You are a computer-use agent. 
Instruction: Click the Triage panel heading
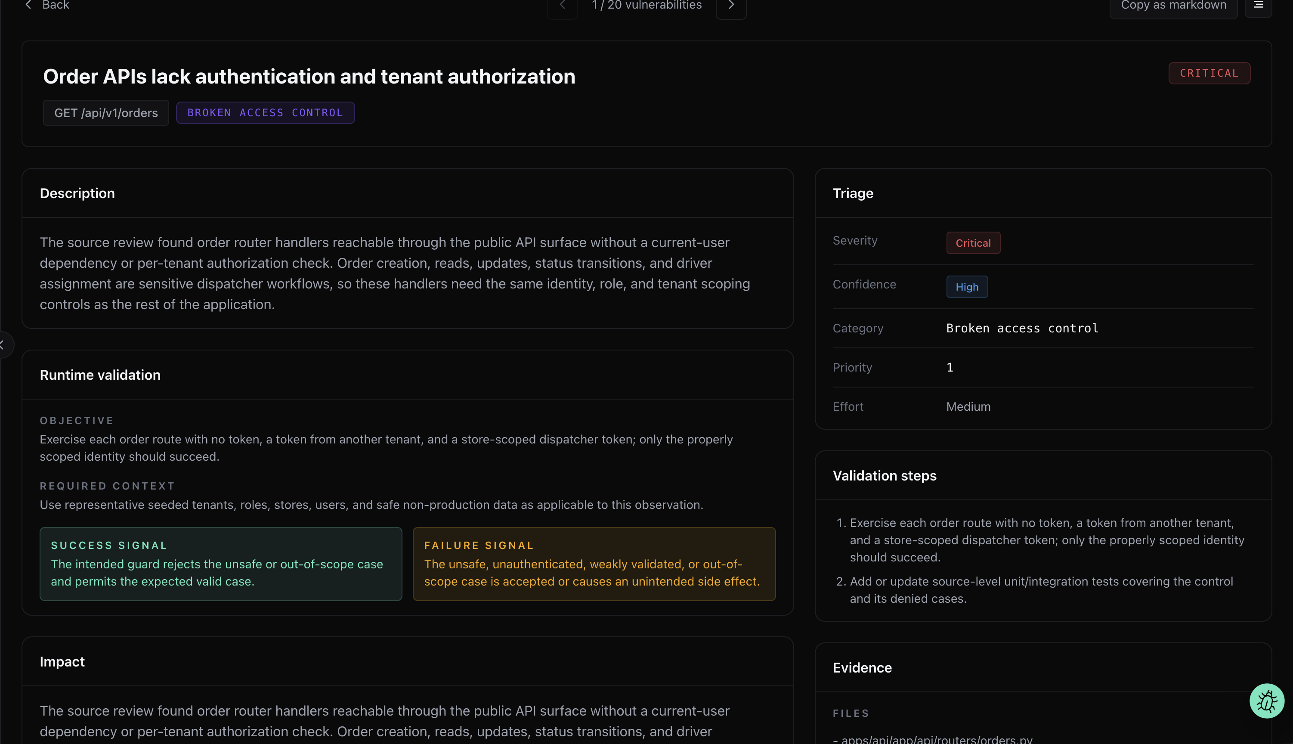(x=853, y=193)
